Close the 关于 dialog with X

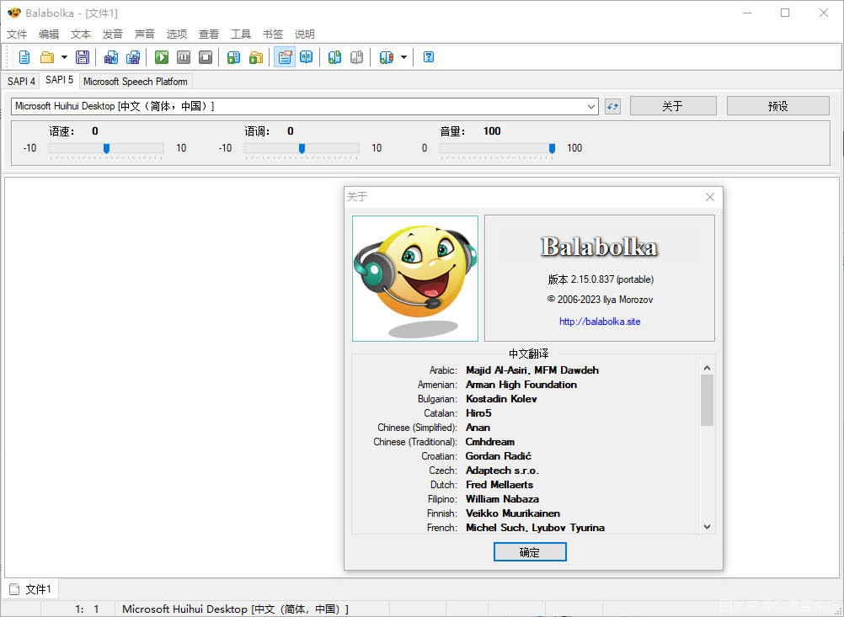point(710,197)
